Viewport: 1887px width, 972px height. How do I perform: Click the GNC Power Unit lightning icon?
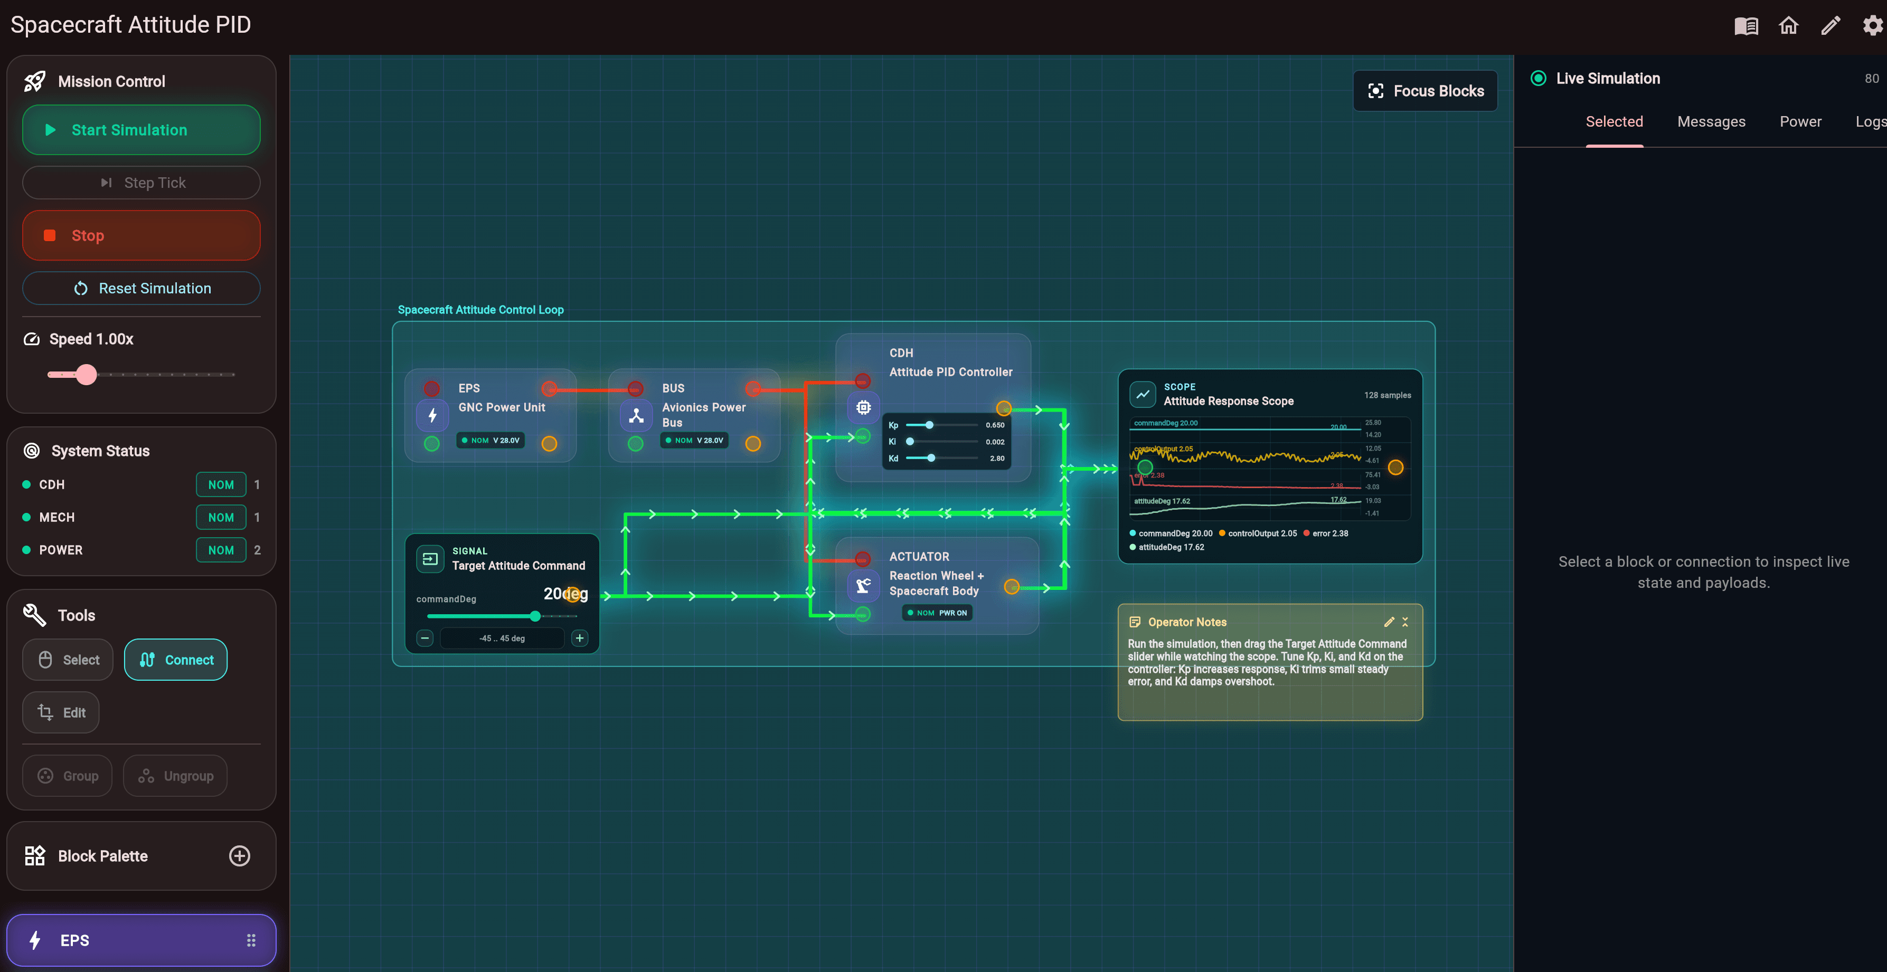(432, 416)
